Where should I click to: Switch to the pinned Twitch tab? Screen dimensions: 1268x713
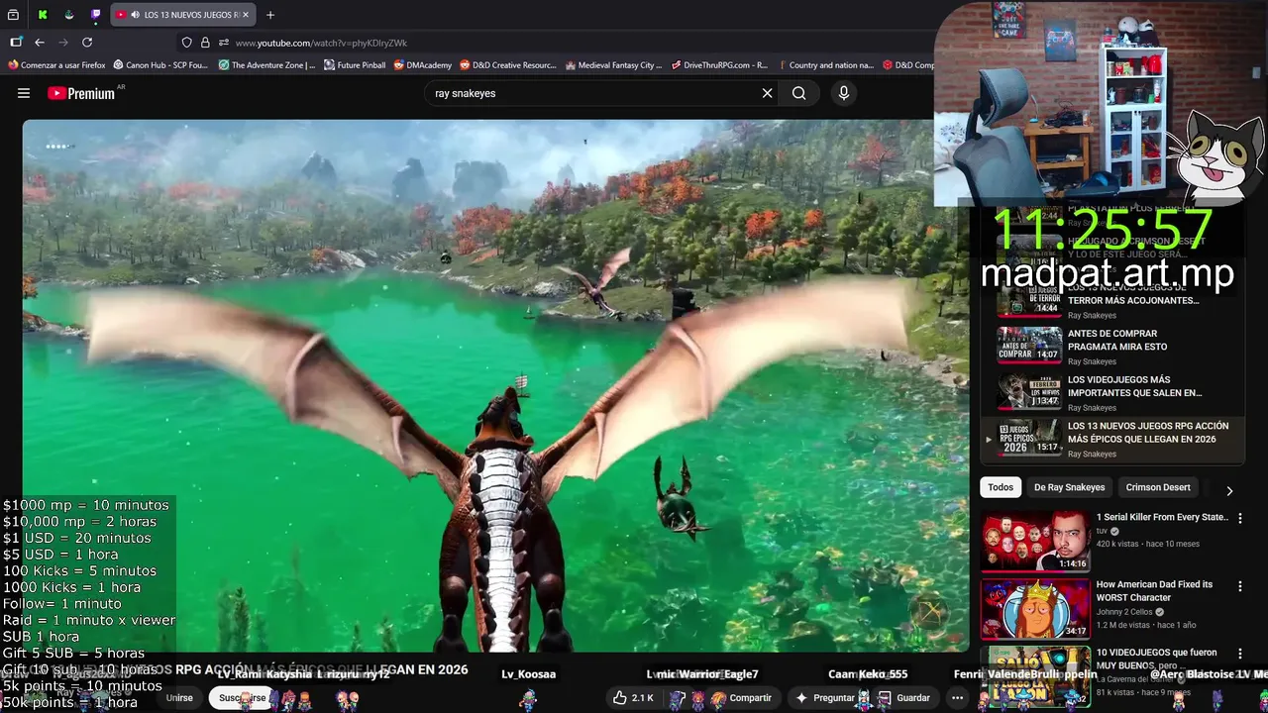click(96, 15)
